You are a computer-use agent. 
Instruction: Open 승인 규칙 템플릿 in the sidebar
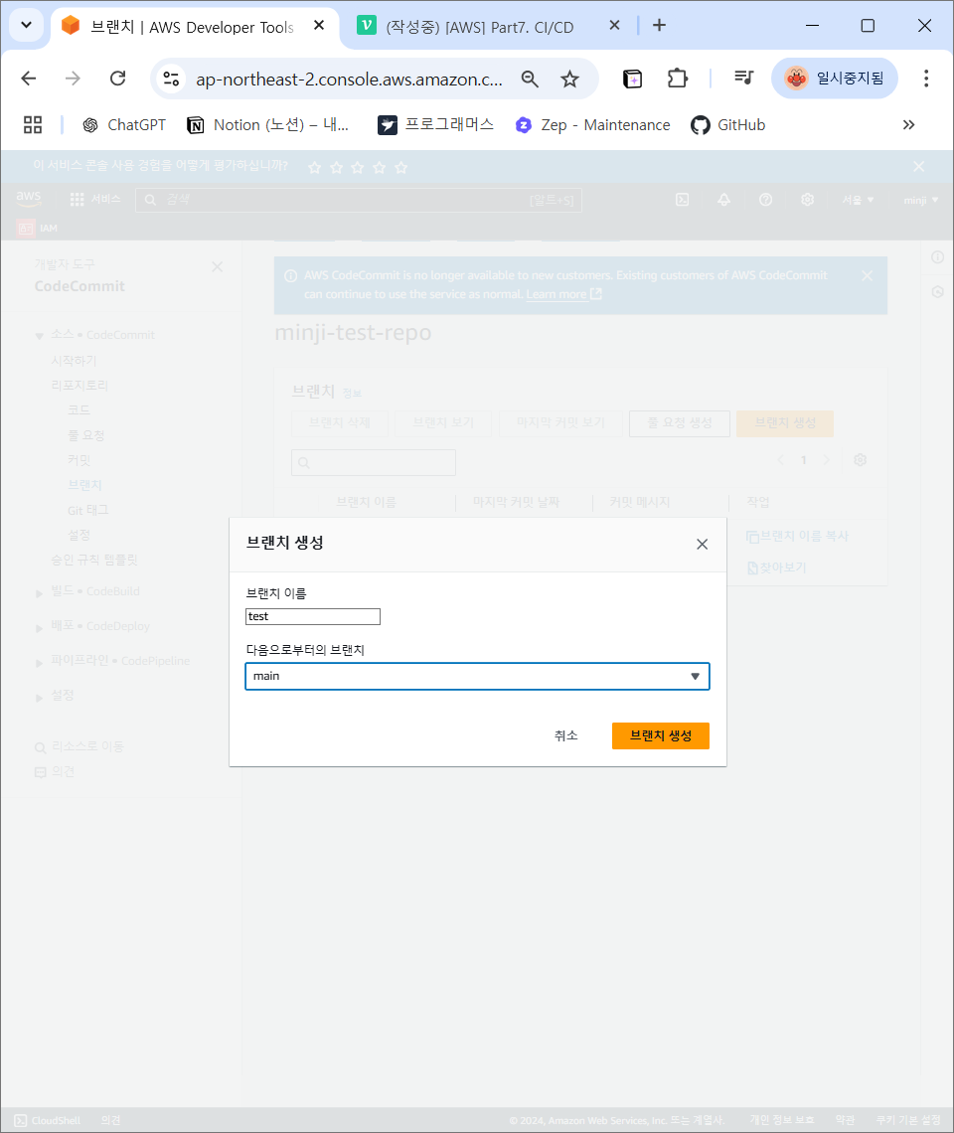click(x=94, y=560)
